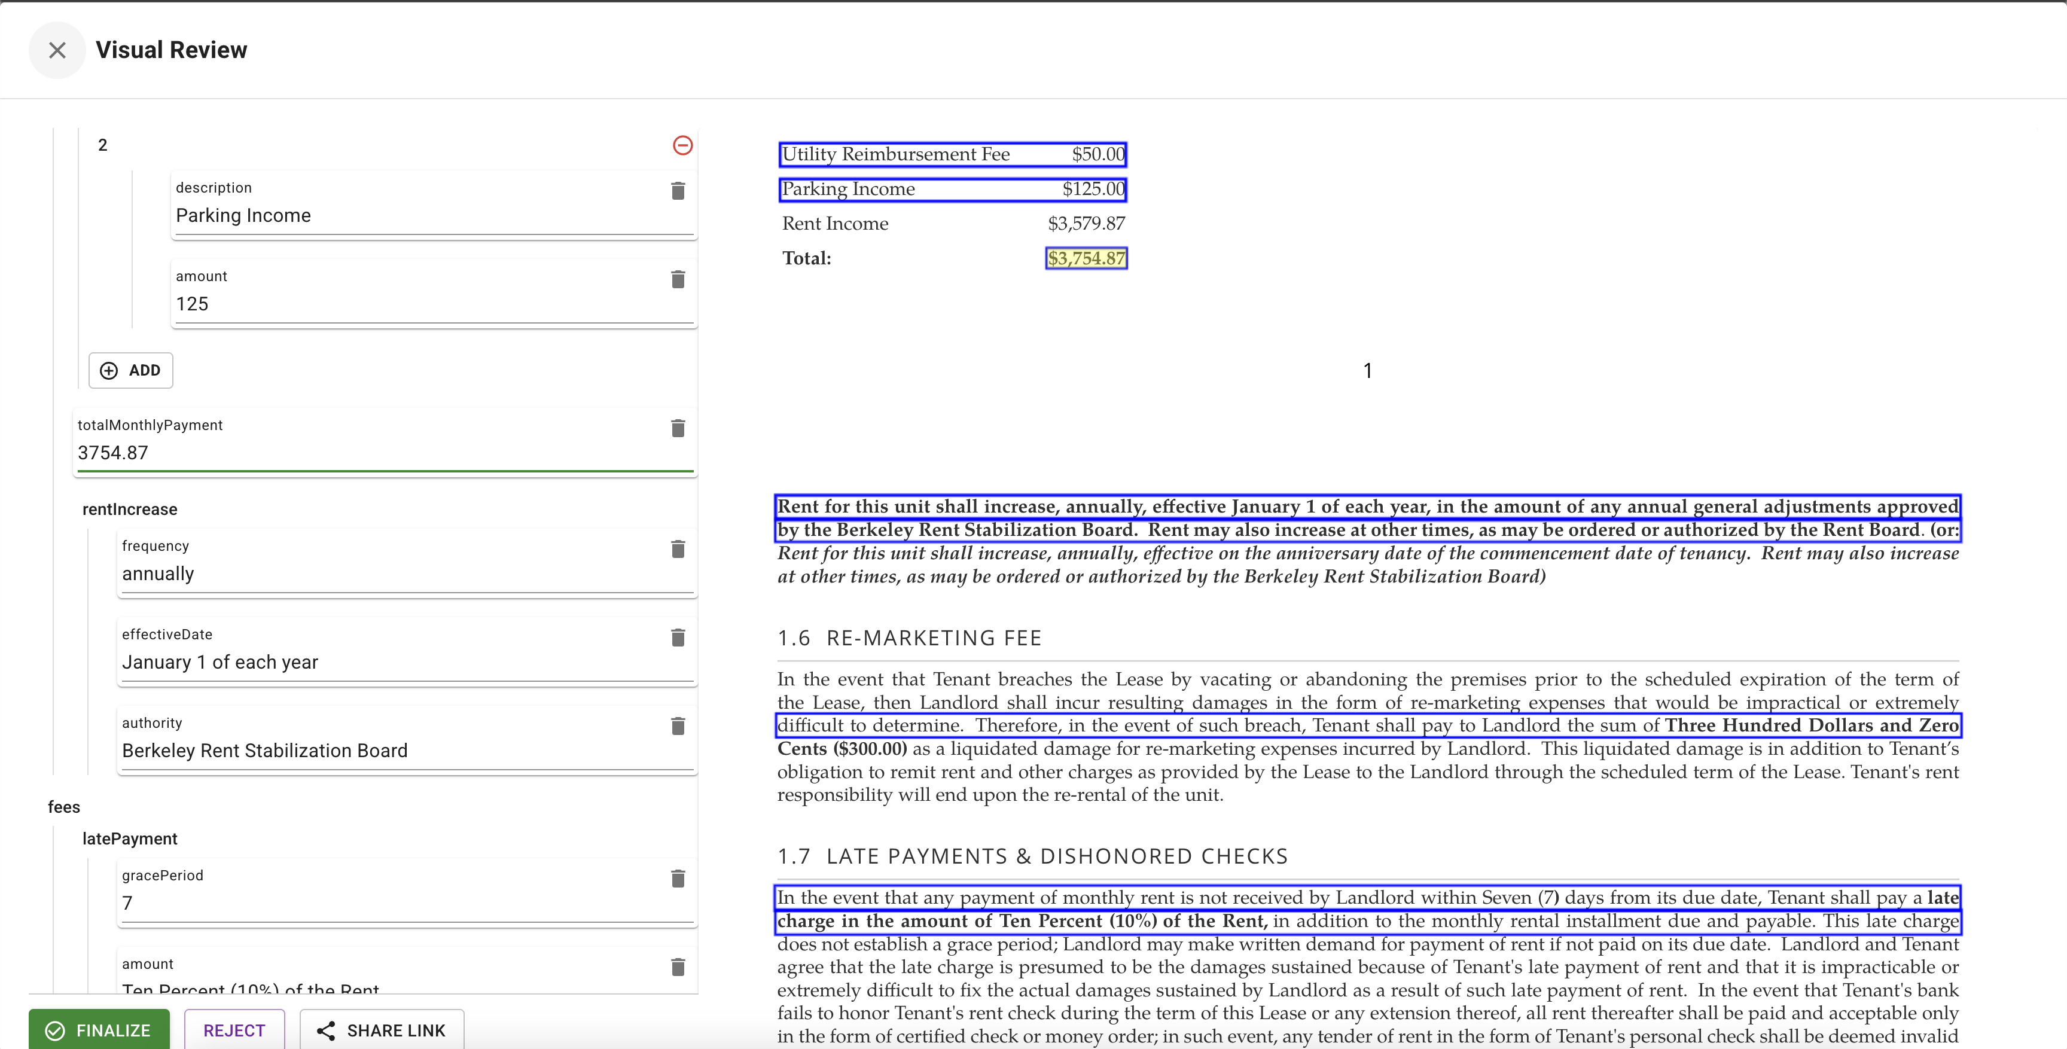Select the highlighted $3,754.87 total in document
Viewport: 2067px width, 1049px height.
tap(1086, 258)
